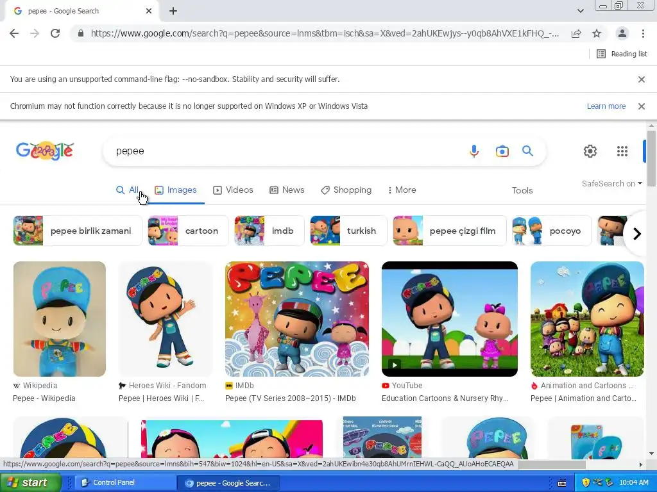Click the system tray clock

[x=633, y=483]
